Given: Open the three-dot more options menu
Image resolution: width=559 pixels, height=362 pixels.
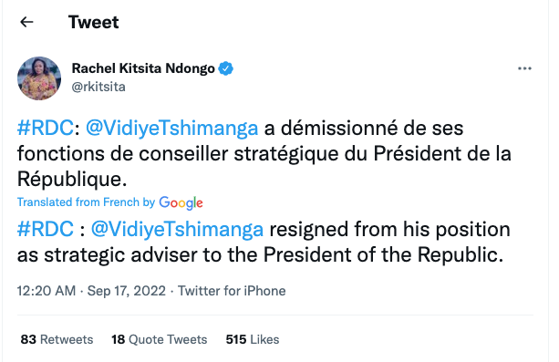Looking at the screenshot, I should point(524,68).
